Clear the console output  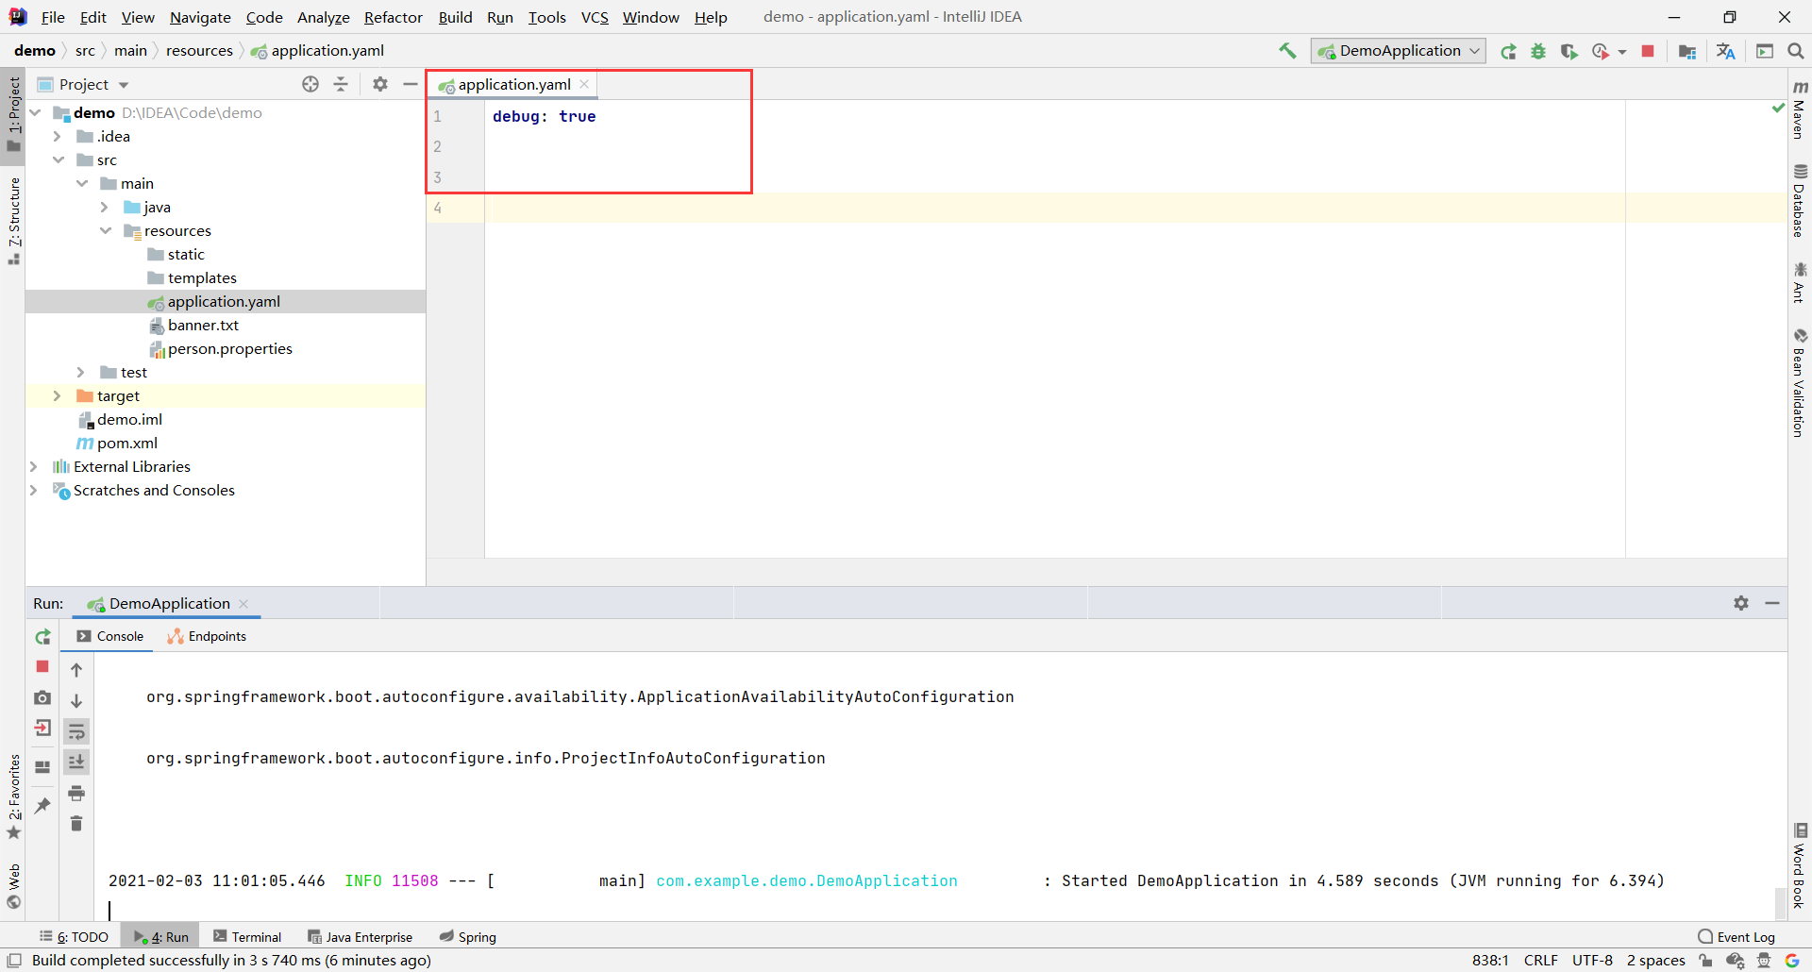[x=76, y=824]
